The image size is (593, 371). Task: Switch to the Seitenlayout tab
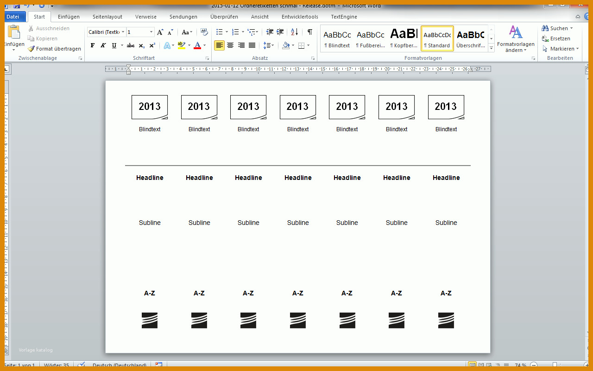pyautogui.click(x=107, y=17)
